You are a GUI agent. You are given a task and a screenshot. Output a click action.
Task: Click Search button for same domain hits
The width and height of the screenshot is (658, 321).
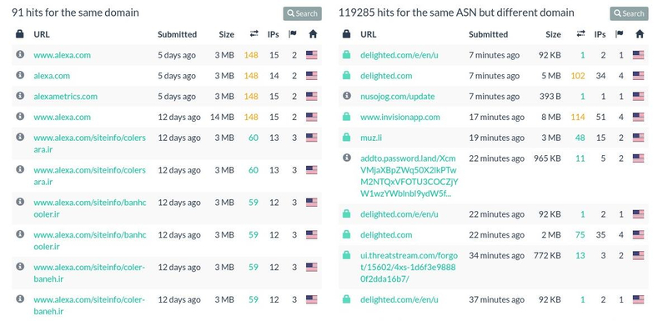(x=302, y=13)
